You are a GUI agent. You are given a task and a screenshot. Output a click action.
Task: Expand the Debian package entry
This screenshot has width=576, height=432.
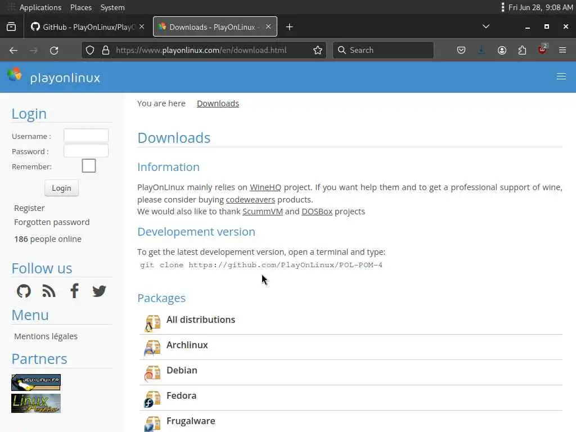click(182, 370)
